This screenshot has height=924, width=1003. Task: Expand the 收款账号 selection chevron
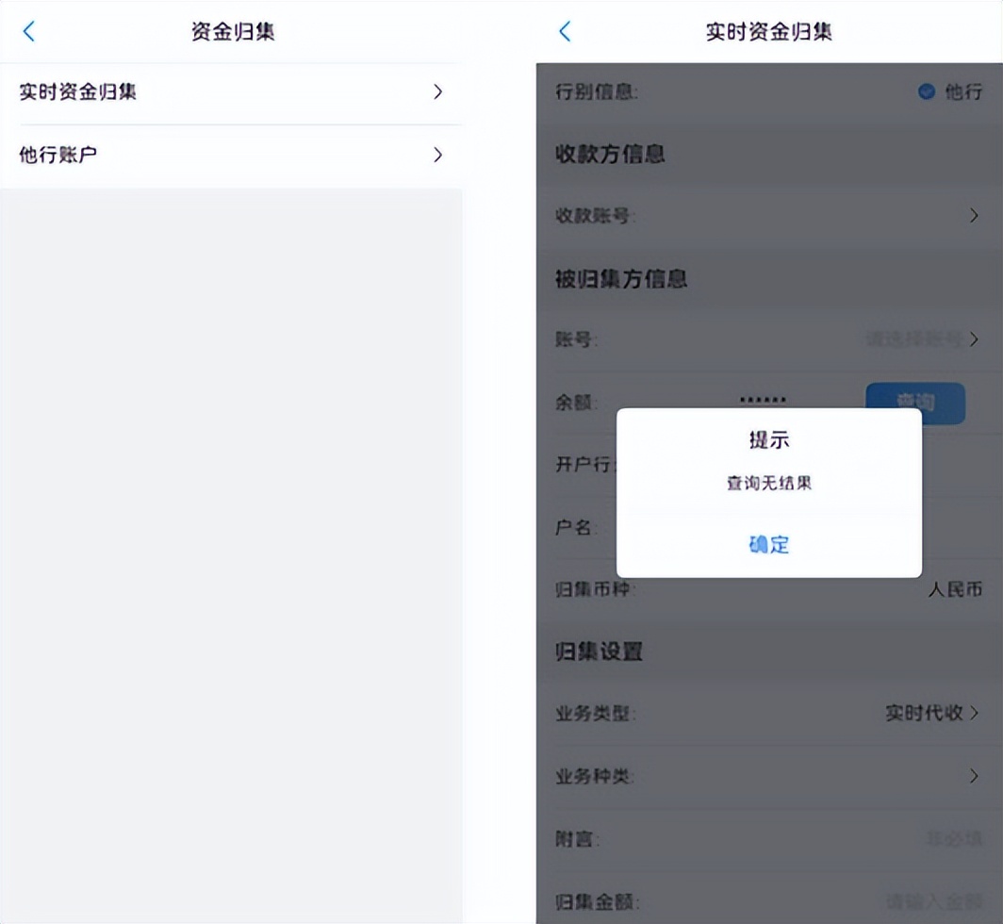point(974,215)
